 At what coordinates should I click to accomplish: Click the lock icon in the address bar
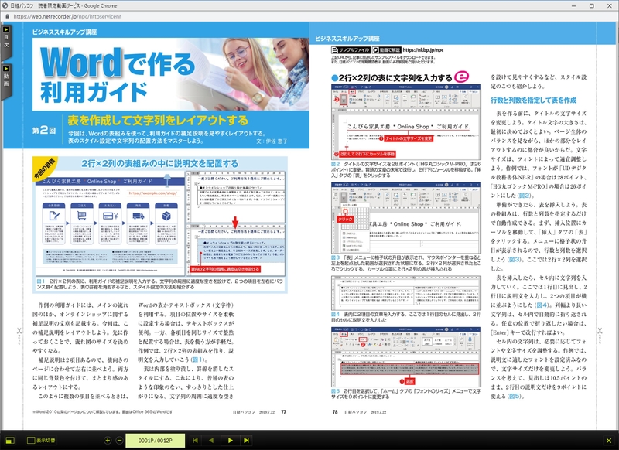coord(7,16)
